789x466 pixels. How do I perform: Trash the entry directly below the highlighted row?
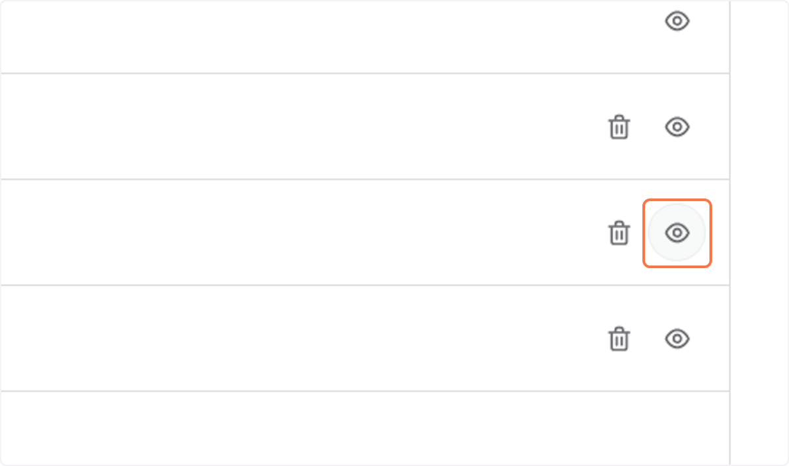pyautogui.click(x=619, y=339)
